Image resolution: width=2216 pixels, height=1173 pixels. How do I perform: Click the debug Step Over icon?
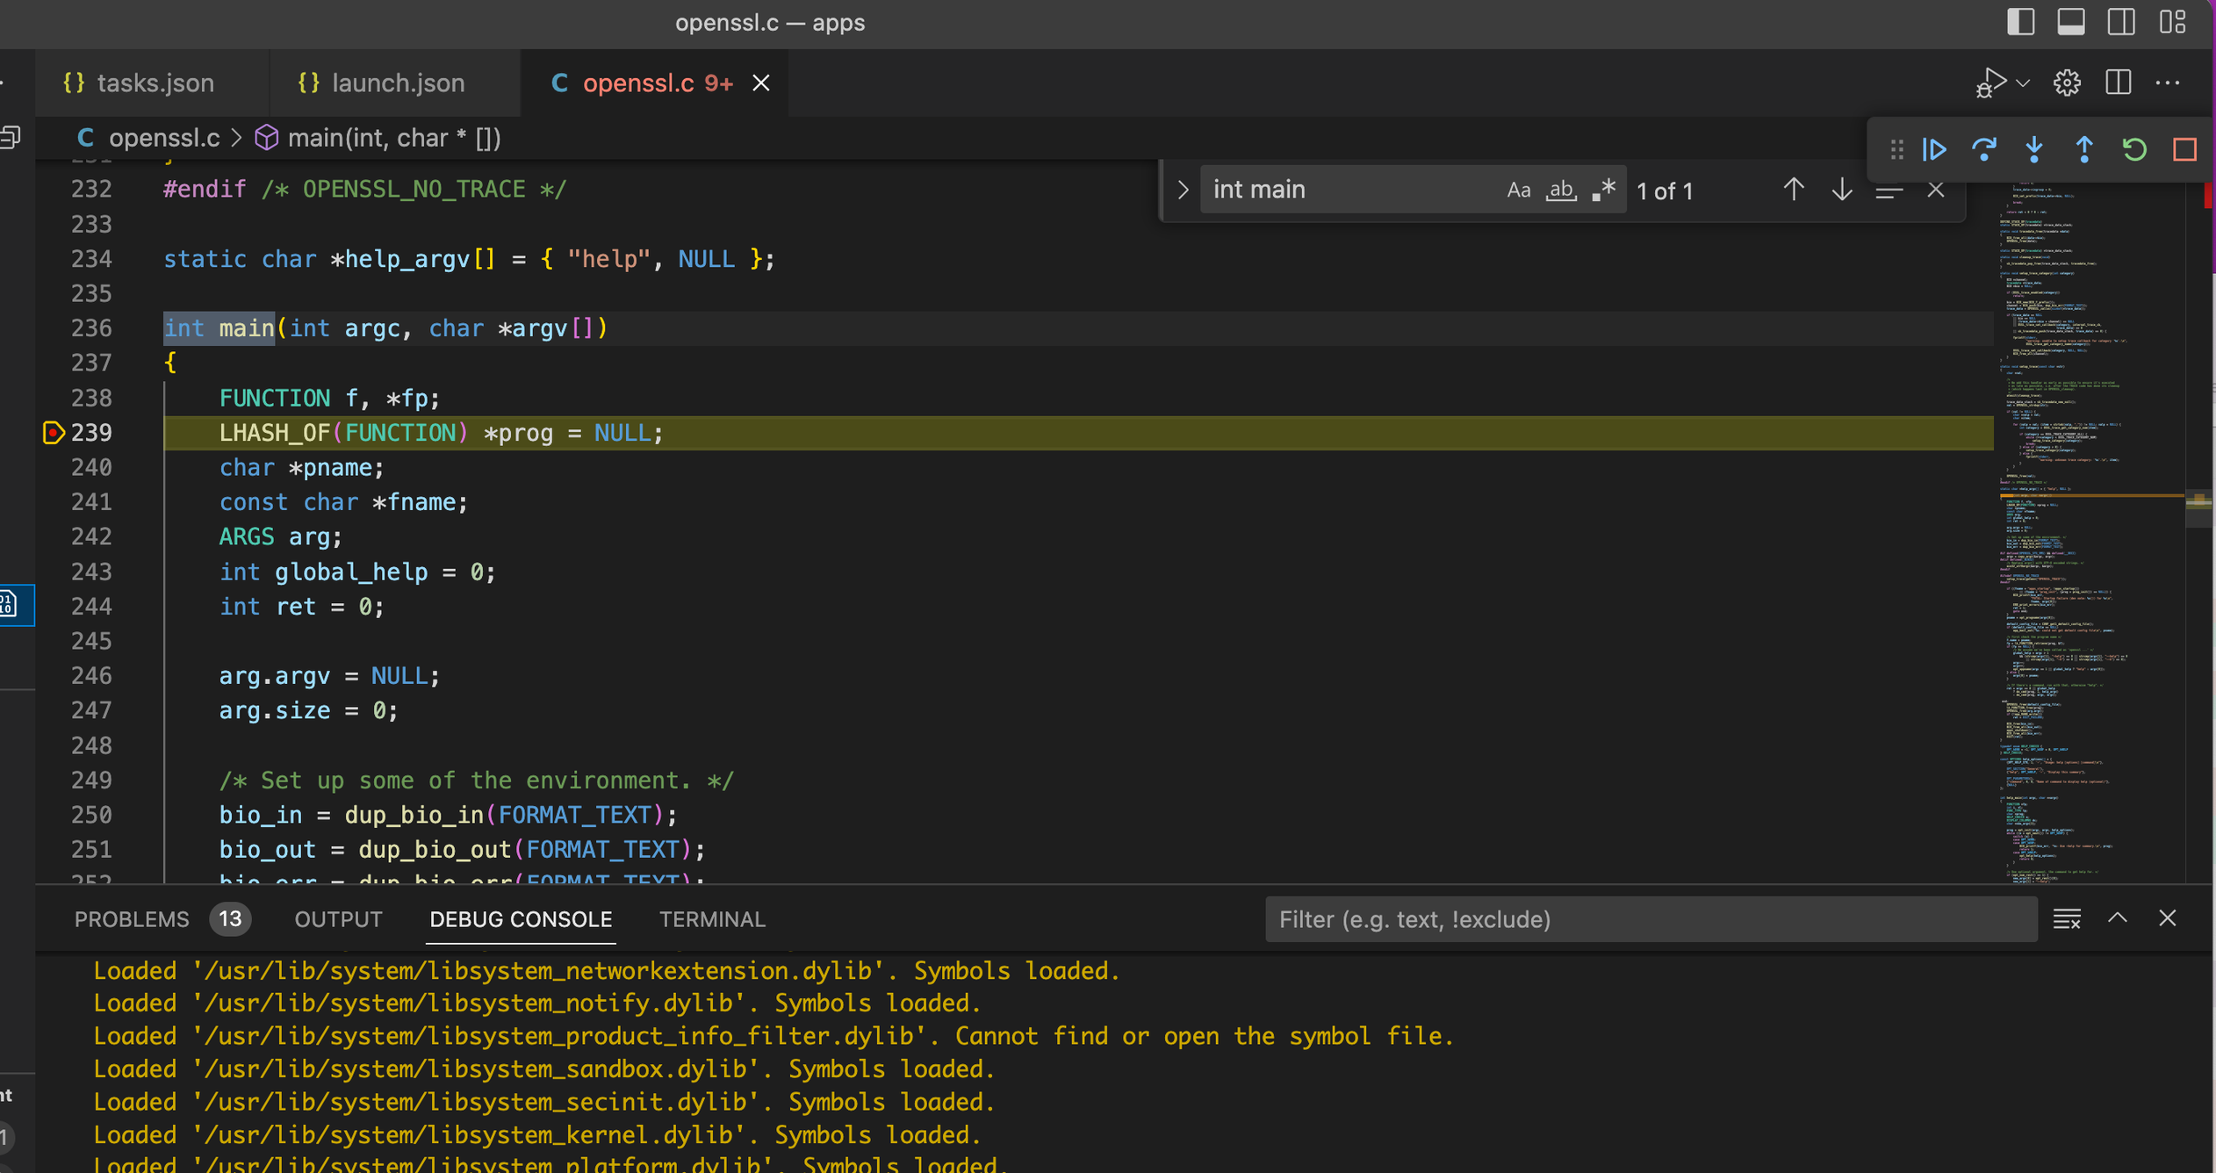1984,150
